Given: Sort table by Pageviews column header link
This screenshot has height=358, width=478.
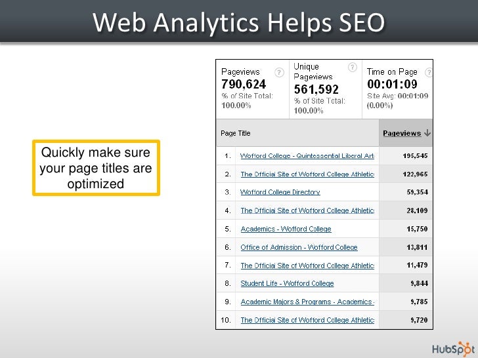Looking at the screenshot, I should coord(402,133).
